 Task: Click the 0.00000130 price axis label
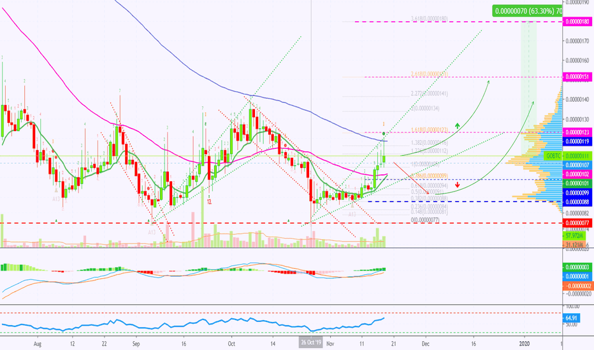(577, 120)
